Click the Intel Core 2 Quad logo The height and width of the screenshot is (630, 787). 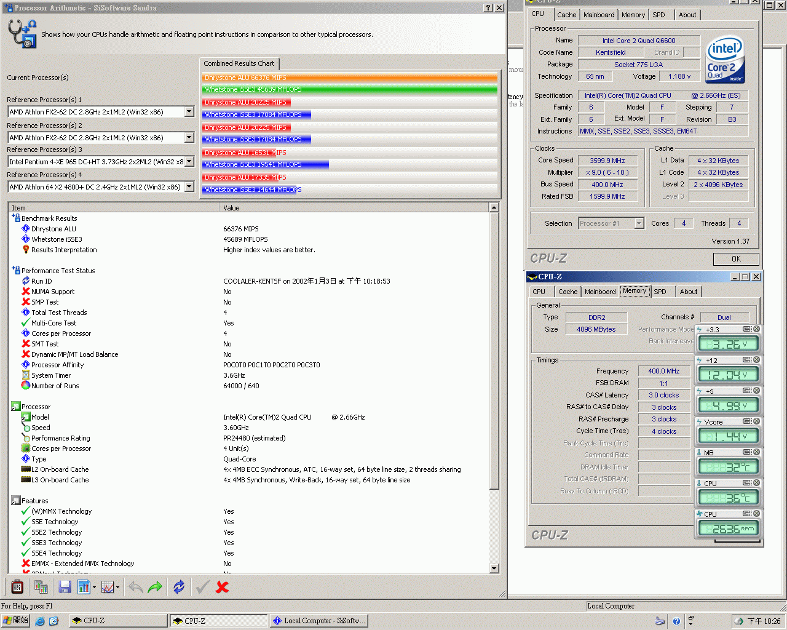(x=726, y=60)
